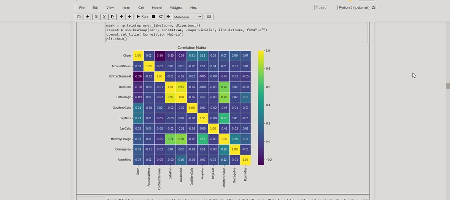Click the 0.95 cell in the DataPlan row
The width and height of the screenshot is (450, 200).
coord(181,87)
